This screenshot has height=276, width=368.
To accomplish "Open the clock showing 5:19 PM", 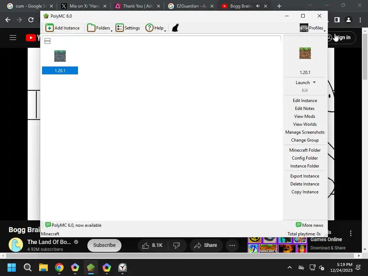I will click(341, 267).
